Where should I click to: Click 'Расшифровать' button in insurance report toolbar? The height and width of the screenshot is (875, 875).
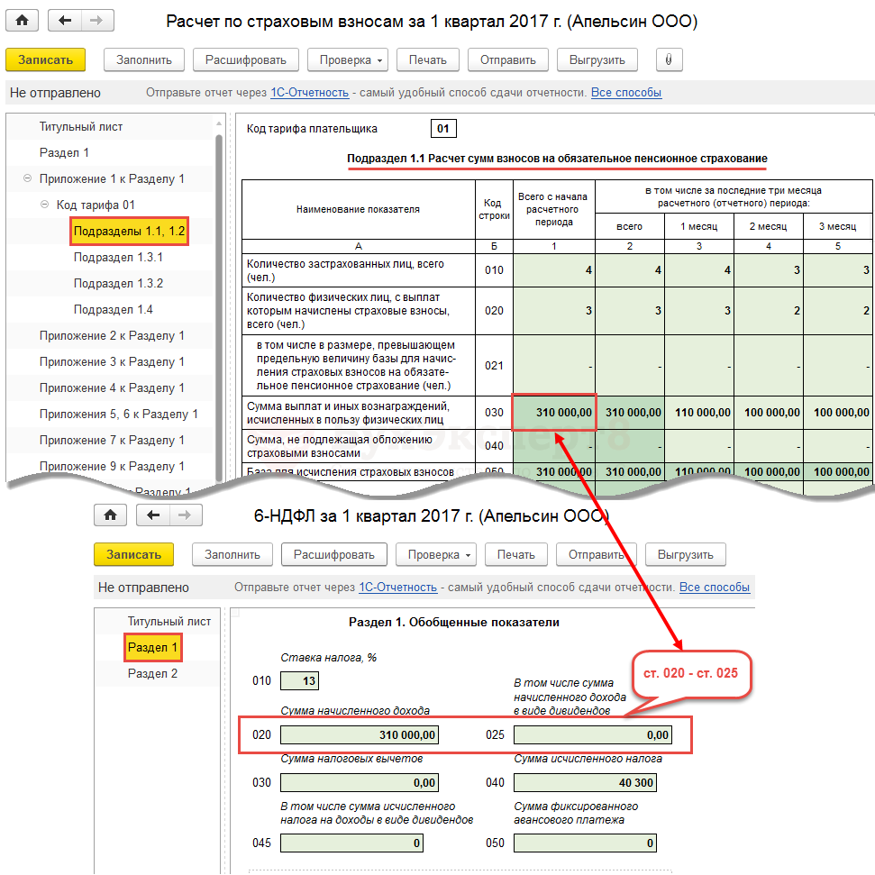[245, 59]
